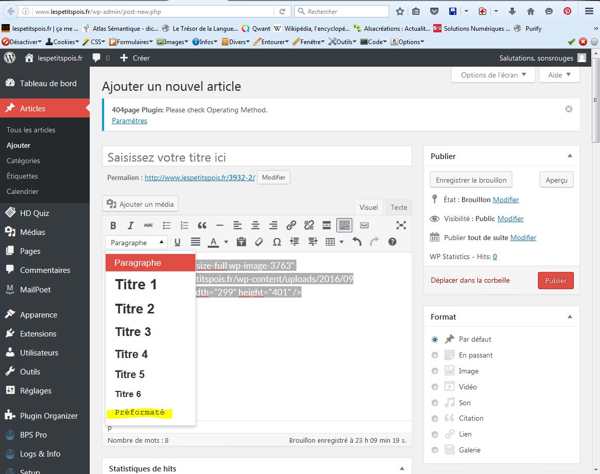This screenshot has height=474, width=600.
Task: Open the Paragraphe format dropdown
Action: [x=136, y=242]
